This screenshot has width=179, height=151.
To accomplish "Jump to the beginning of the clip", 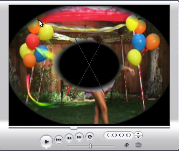I will click(59, 139).
